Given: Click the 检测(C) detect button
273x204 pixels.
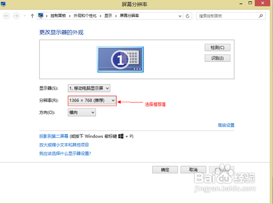Looking at the screenshot, I should (x=217, y=48).
